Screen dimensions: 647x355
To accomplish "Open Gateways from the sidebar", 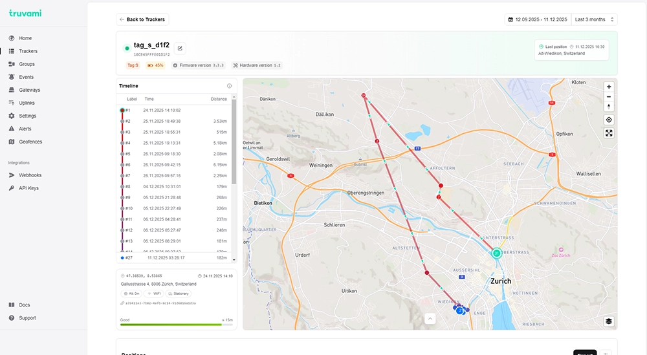I will tap(29, 90).
